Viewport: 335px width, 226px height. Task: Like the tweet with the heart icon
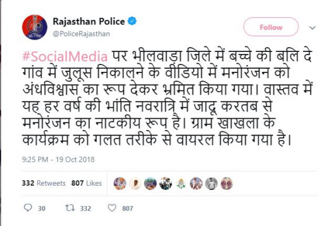(112, 207)
